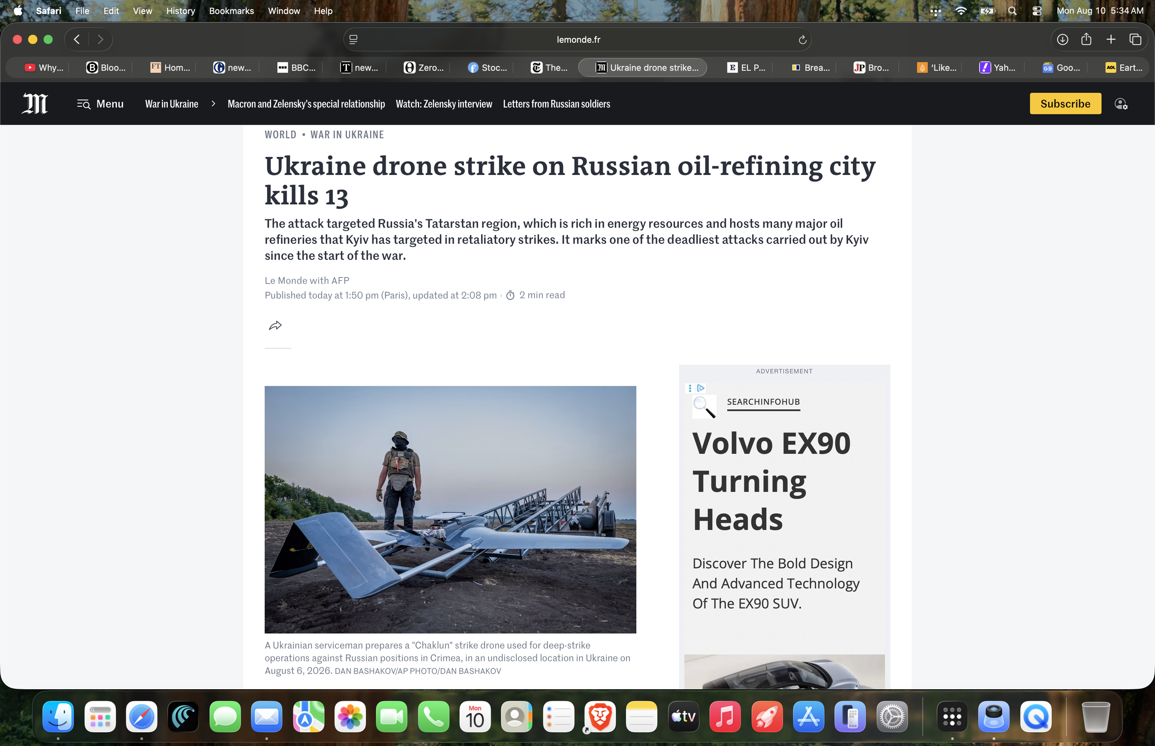Show Safari downloads
Viewport: 1155px width, 746px height.
1063,39
